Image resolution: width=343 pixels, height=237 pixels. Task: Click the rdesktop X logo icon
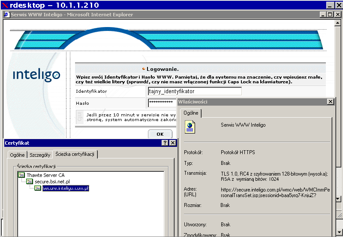point(5,5)
